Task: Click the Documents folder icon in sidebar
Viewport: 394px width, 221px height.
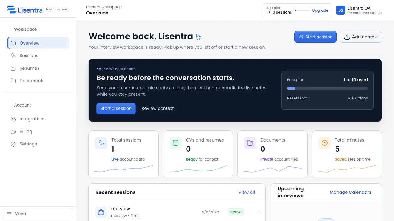Action: [13, 81]
